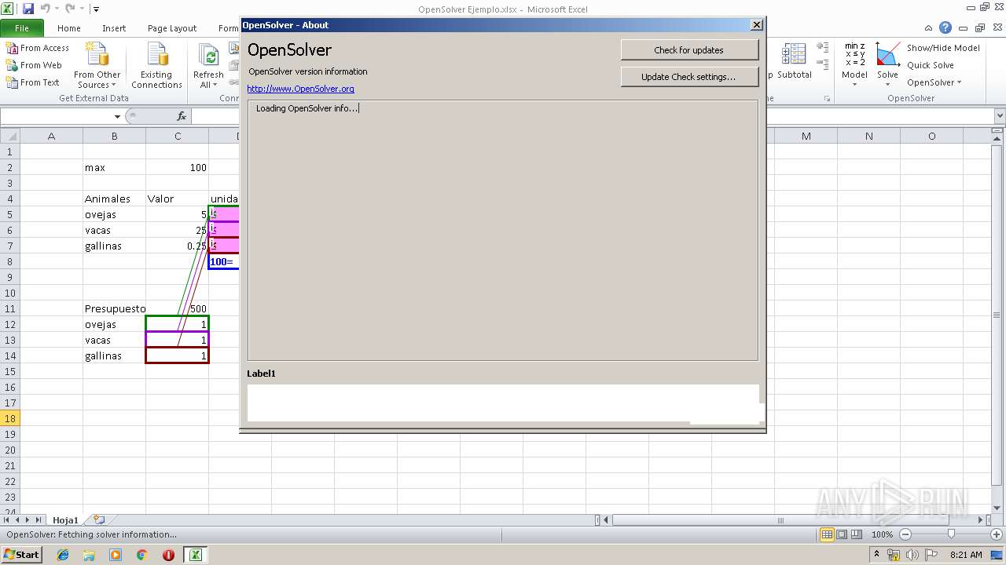Click the zoom in plus button
Image resolution: width=1006 pixels, height=565 pixels.
point(996,534)
